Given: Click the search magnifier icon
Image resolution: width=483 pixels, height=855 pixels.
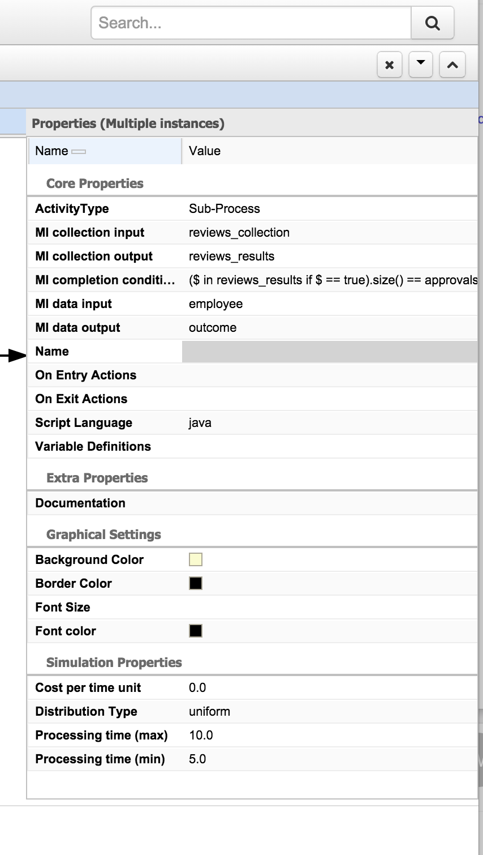Looking at the screenshot, I should coord(432,23).
